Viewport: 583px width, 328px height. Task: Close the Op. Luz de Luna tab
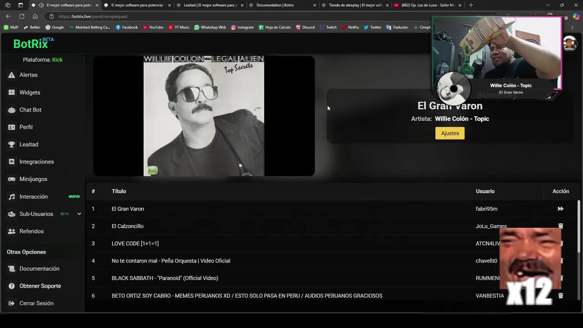[x=459, y=5]
